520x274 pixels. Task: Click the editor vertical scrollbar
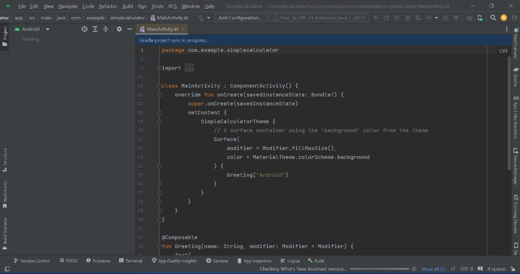pyautogui.click(x=509, y=113)
